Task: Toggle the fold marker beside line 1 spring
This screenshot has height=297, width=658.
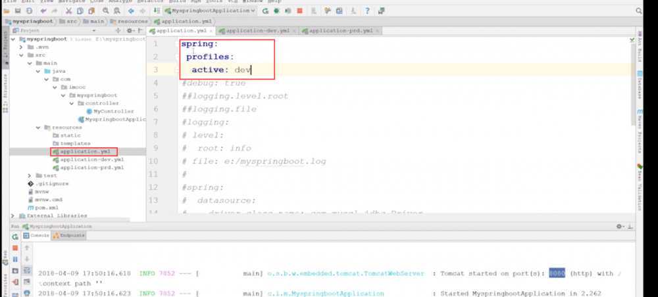Action: (177, 44)
